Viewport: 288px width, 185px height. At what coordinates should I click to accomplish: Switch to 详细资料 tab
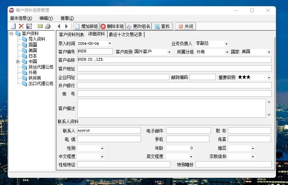coord(97,34)
